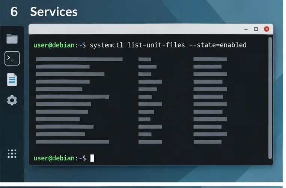The width and height of the screenshot is (286, 188).
Task: Show applications grid icon in dock
Action: 12,154
